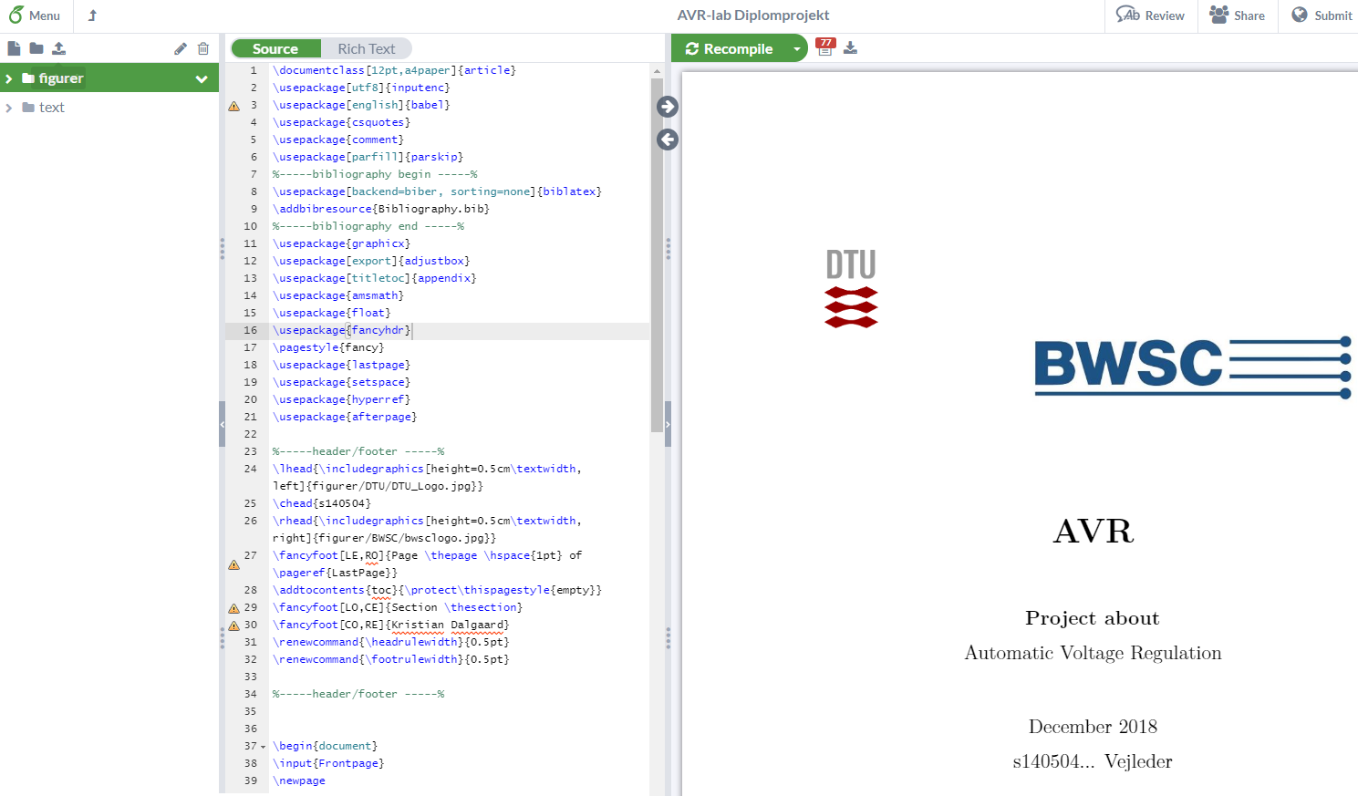
Task: Click the BWSC logo in PDF
Action: pos(1193,367)
